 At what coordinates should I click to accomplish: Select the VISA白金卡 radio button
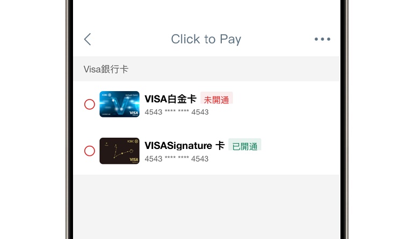(90, 104)
